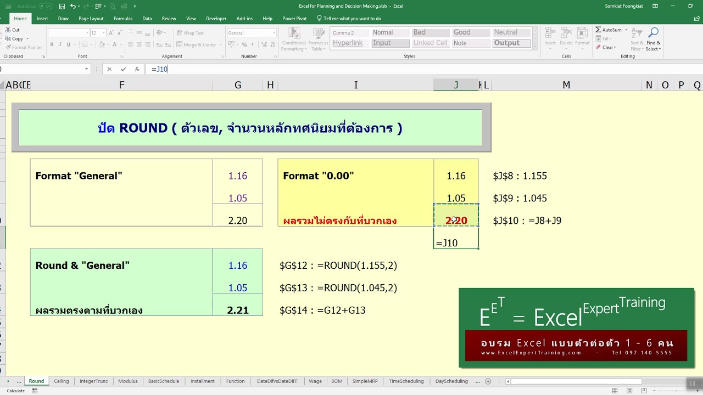Confirm formula entry with checkmark
The width and height of the screenshot is (703, 395).
(x=123, y=69)
